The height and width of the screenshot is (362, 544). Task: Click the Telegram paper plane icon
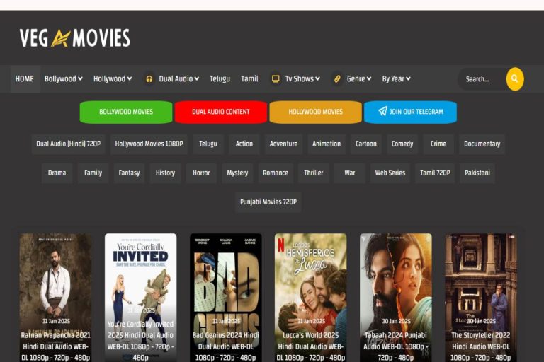(382, 111)
